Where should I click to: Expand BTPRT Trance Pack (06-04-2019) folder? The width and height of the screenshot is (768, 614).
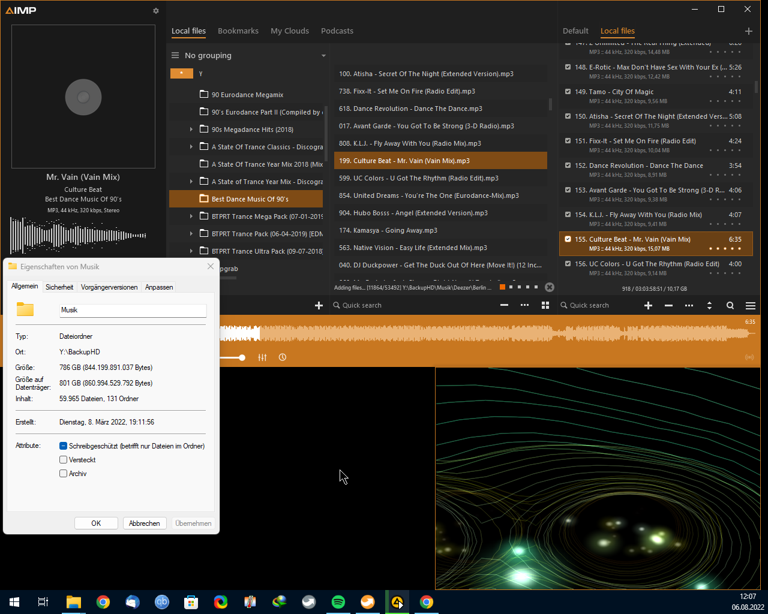tap(191, 234)
